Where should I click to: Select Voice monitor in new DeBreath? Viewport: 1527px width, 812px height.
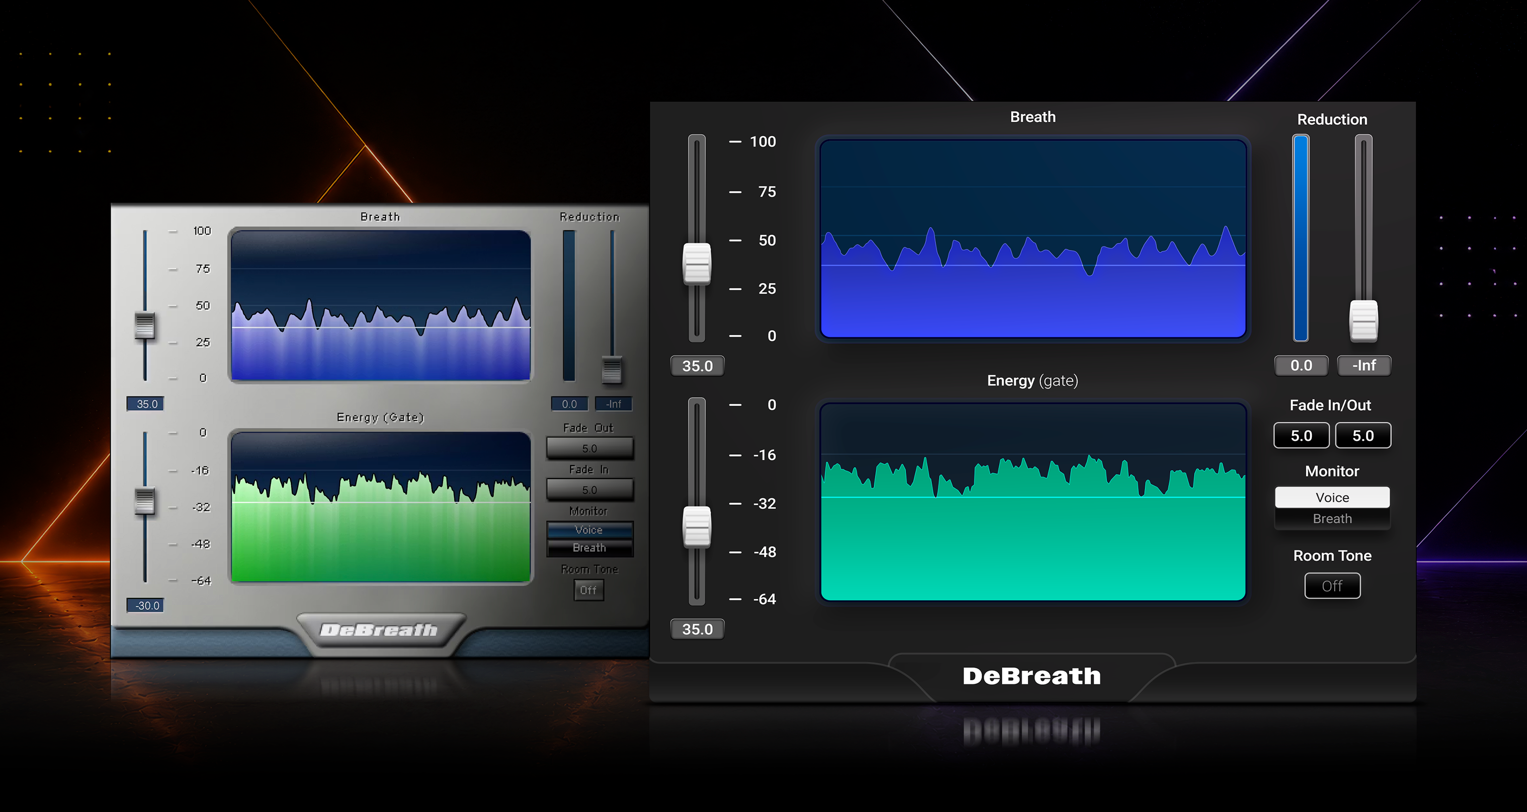point(1332,497)
